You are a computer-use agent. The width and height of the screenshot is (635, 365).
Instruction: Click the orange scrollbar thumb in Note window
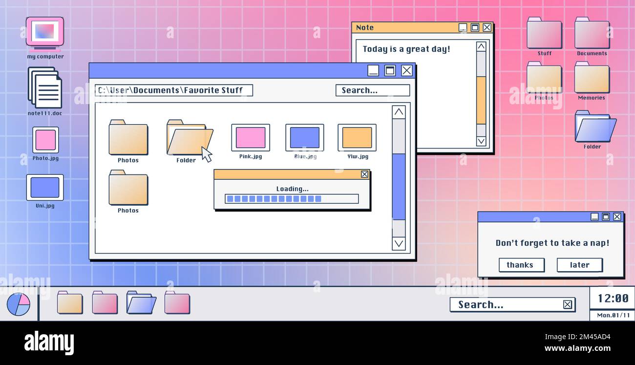[481, 100]
